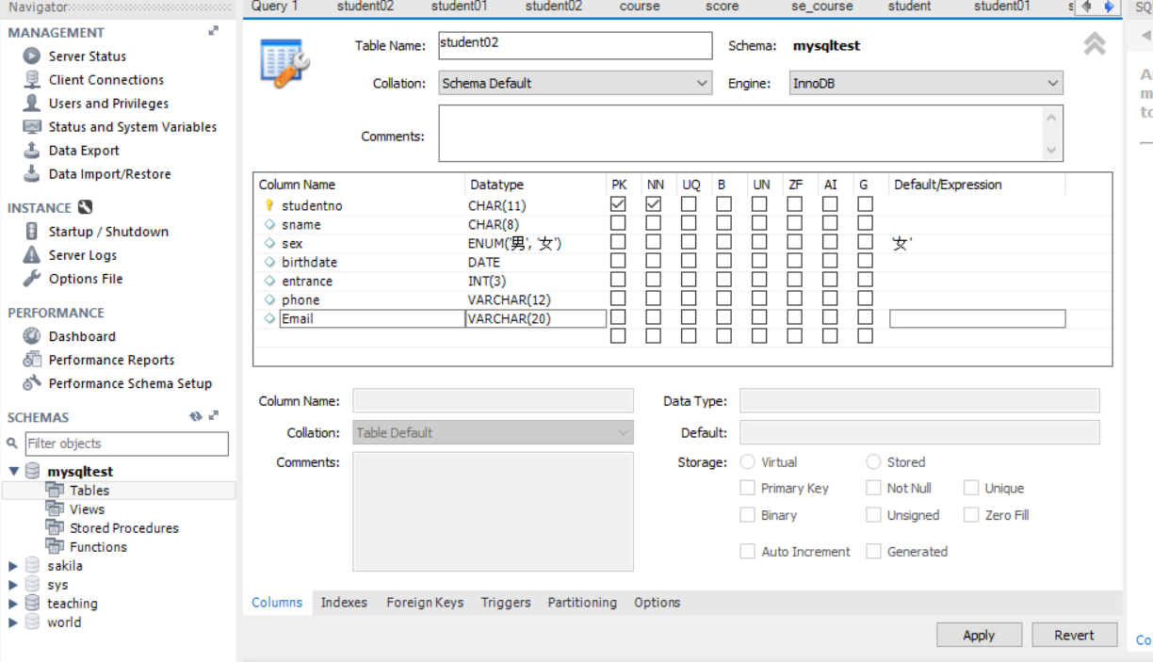Open the Triggers tab
The width and height of the screenshot is (1153, 662).
click(x=506, y=602)
